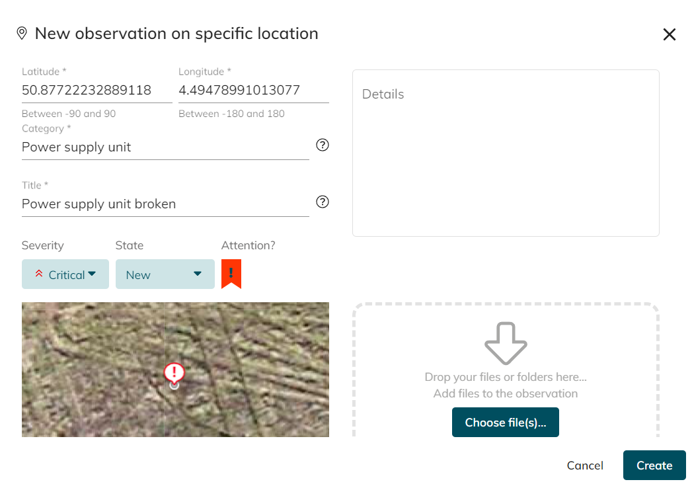
Task: Click the red double-chevron Critical severity icon
Action: point(38,274)
